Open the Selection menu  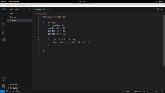click(x=10, y=6)
